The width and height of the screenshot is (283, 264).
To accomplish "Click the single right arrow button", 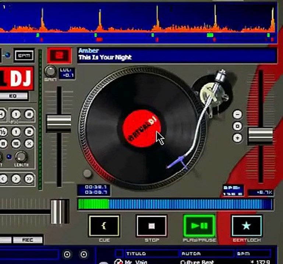I will (16, 179).
